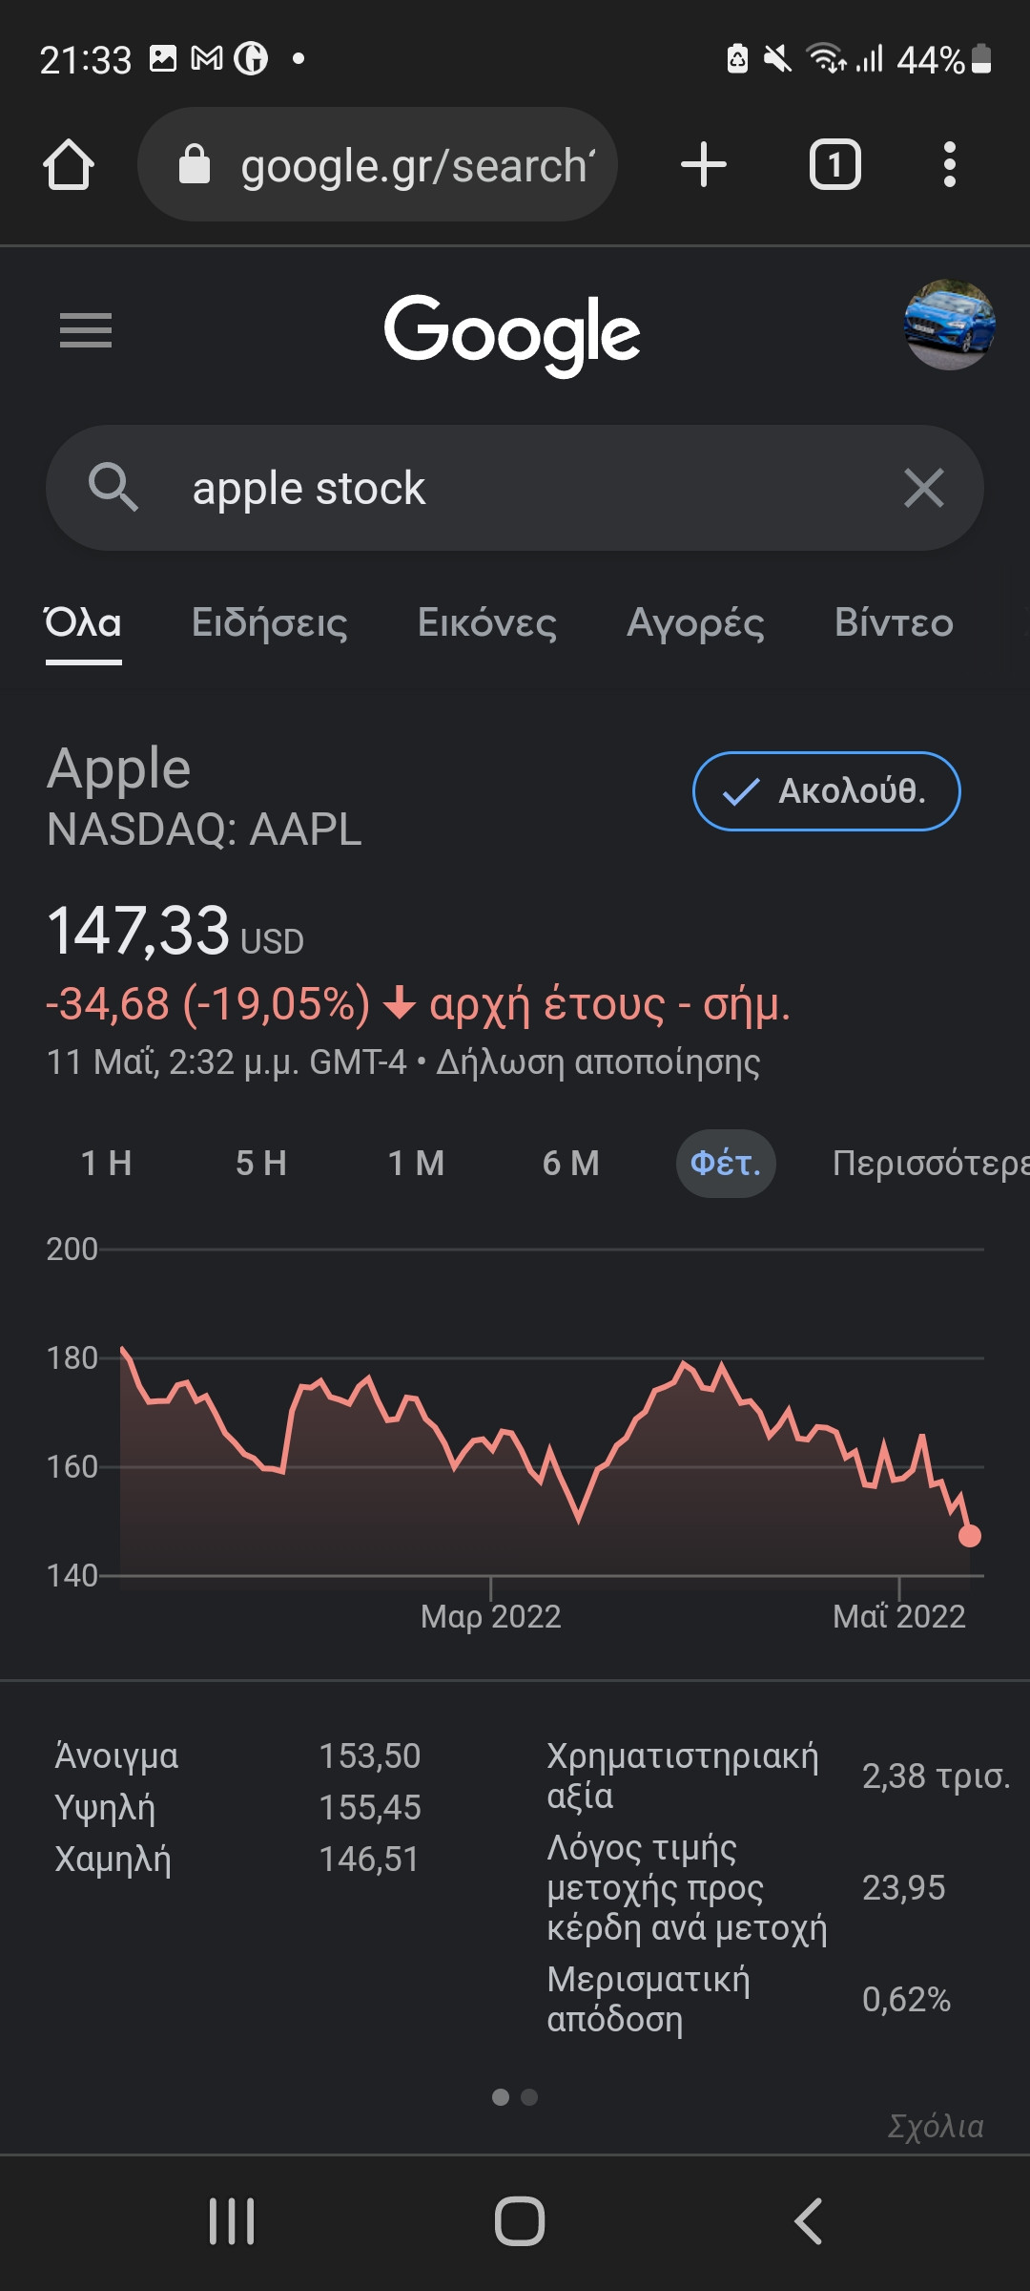Select the 6 Μ chart range
The width and height of the screenshot is (1030, 2291).
click(x=571, y=1163)
